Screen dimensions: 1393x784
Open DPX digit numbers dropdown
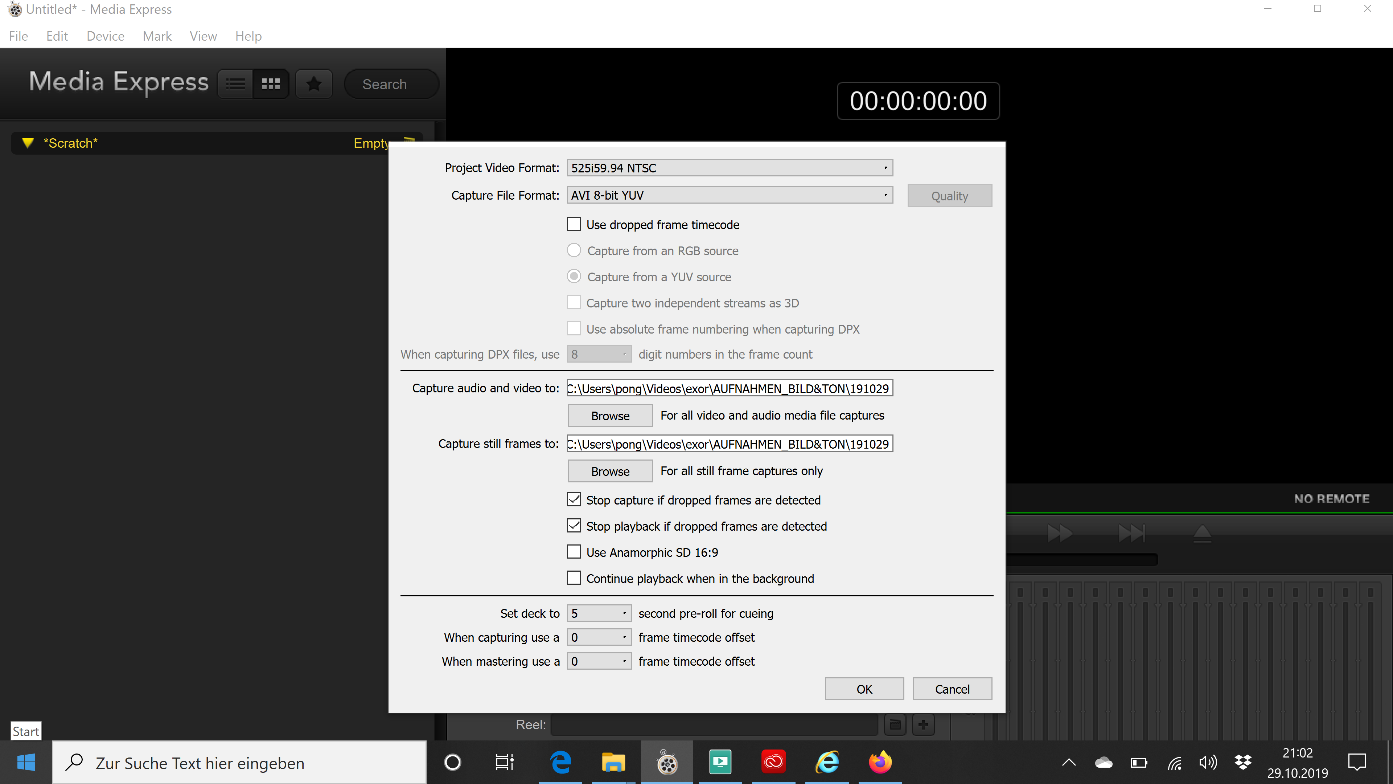click(599, 354)
